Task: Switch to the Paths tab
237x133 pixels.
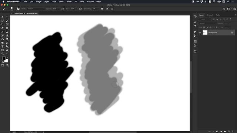Action: tap(218, 15)
